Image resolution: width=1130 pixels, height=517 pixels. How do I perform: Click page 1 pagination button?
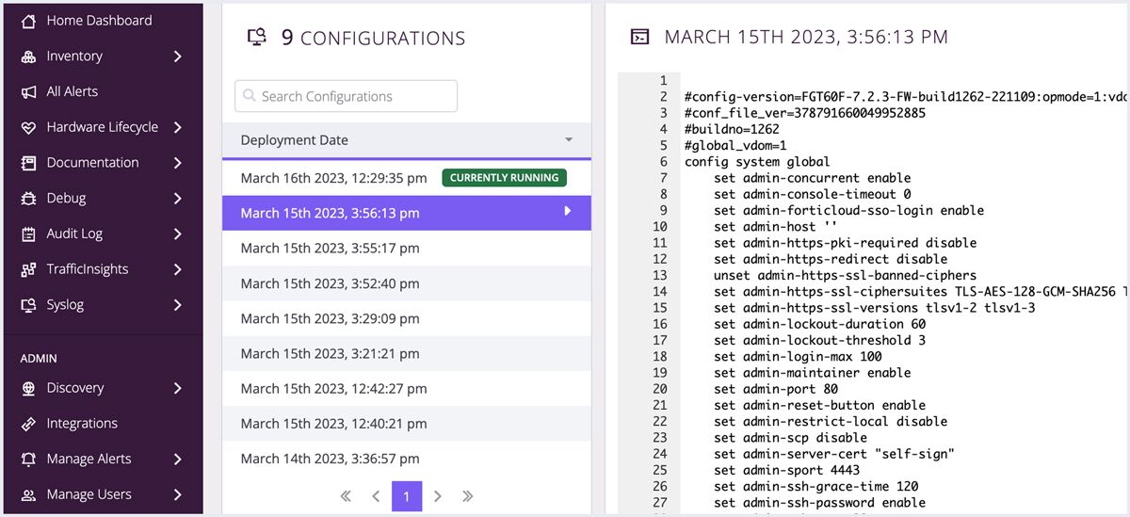click(407, 496)
